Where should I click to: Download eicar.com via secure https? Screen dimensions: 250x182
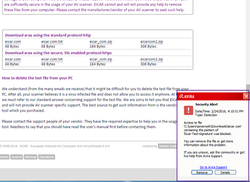point(13,59)
